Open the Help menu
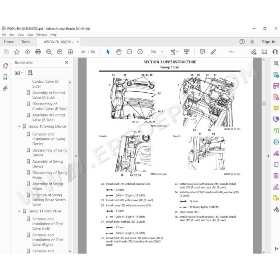 53,35
